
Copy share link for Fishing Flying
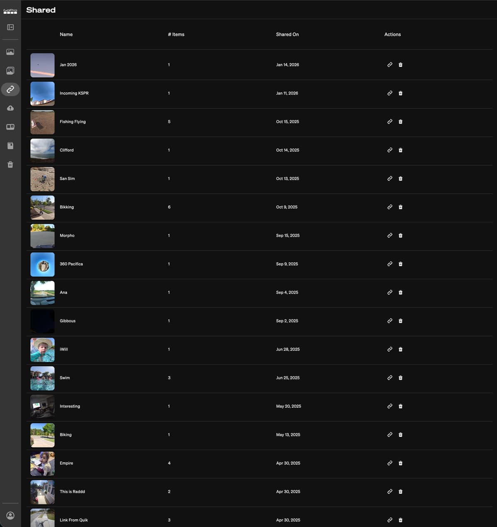click(390, 122)
